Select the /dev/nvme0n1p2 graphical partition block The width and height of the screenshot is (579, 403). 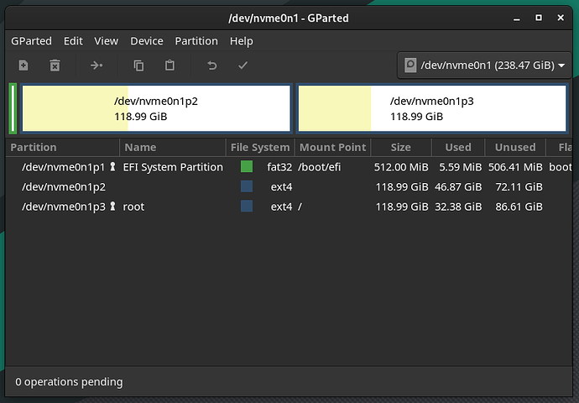coord(157,108)
